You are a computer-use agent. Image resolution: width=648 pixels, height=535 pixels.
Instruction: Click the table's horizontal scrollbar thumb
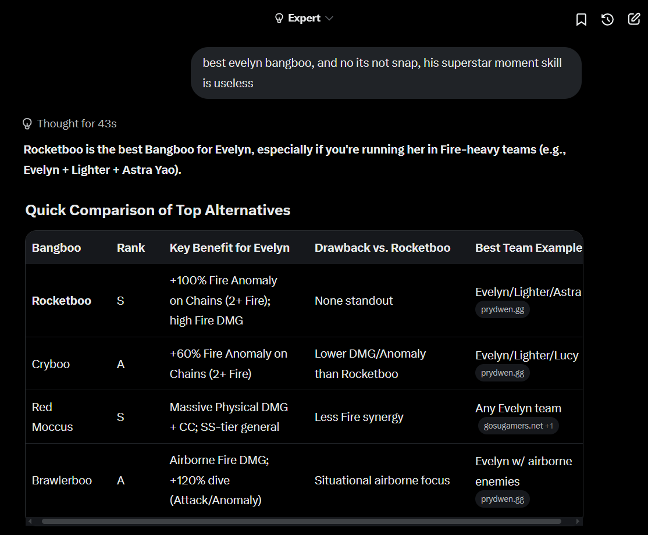(301, 522)
